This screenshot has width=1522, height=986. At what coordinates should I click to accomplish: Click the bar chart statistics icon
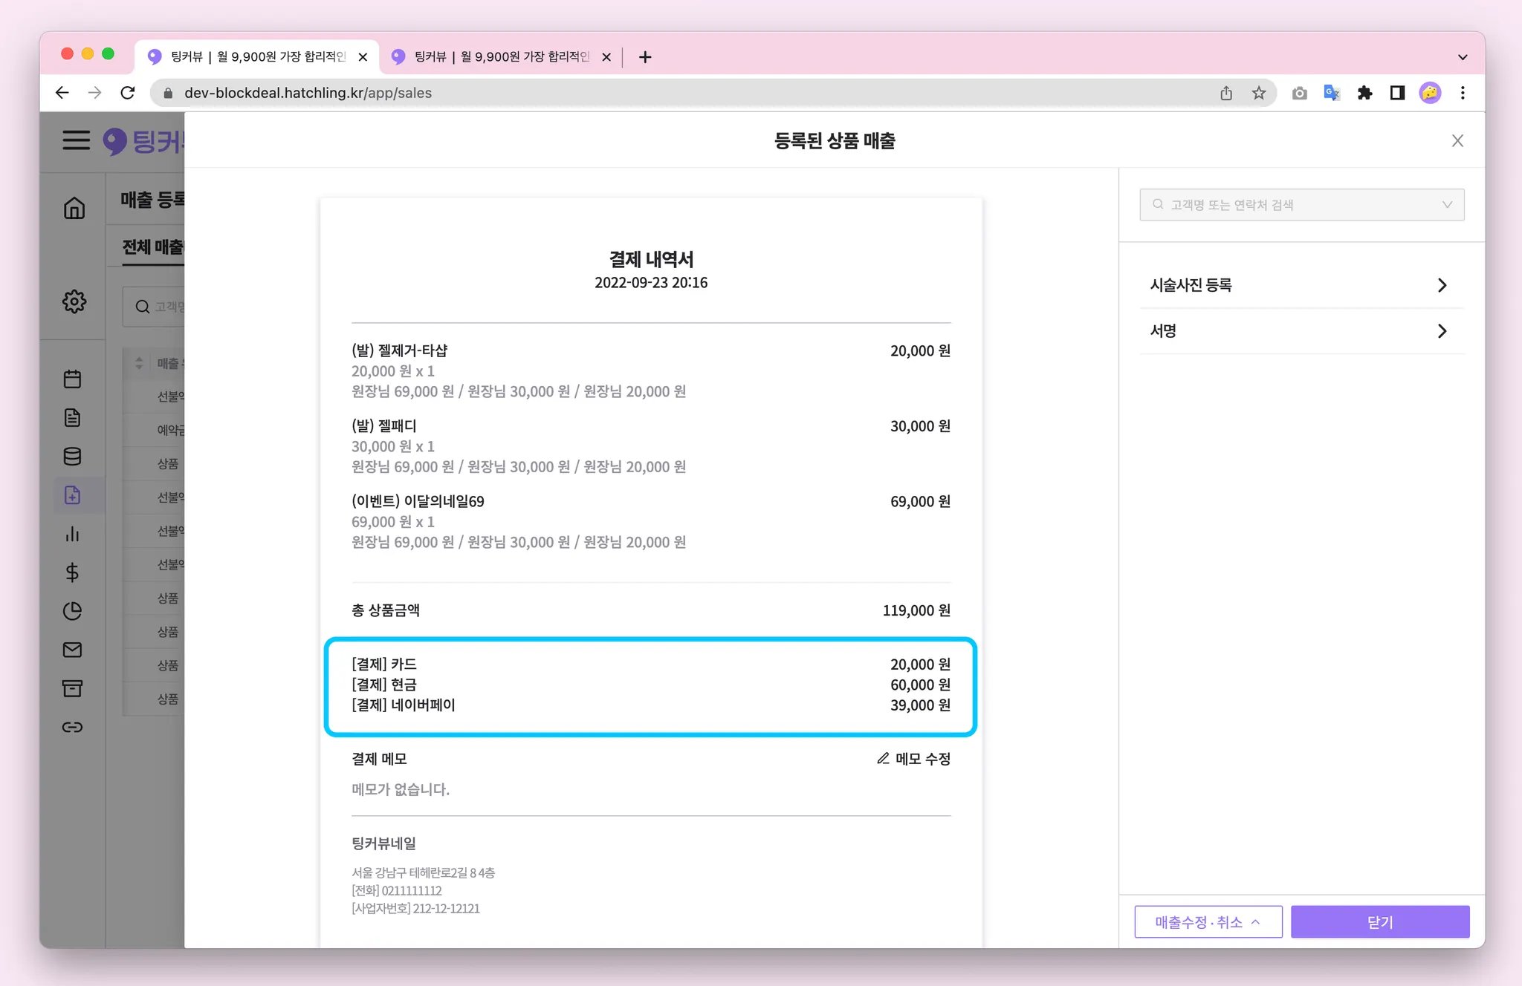72,534
